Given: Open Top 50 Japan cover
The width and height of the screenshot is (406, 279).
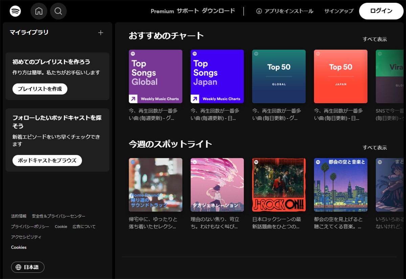Looking at the screenshot, I should click(x=341, y=77).
